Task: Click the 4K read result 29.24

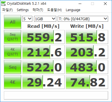Action: (43, 82)
